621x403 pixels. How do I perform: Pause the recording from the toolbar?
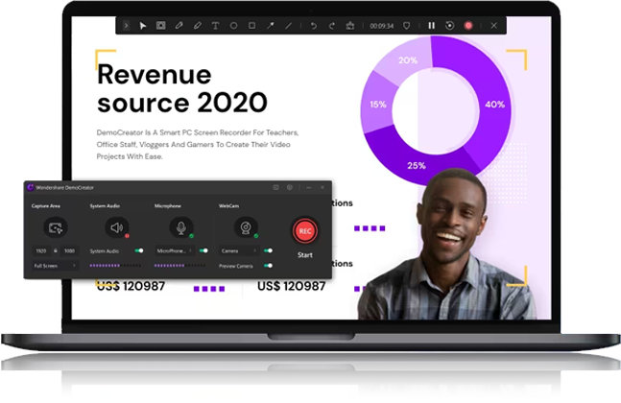click(432, 25)
